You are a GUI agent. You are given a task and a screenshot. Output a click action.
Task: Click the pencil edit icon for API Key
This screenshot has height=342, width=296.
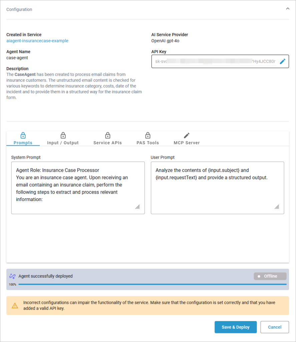click(x=283, y=61)
